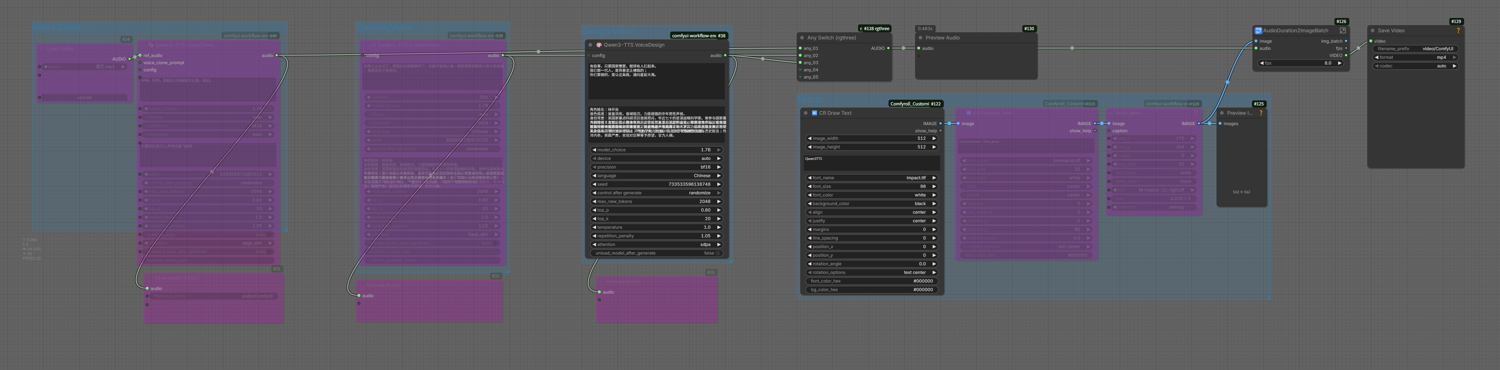Open the AudioDuration2ImageBatch subgraph expand icon
The height and width of the screenshot is (370, 1500).
1342,31
